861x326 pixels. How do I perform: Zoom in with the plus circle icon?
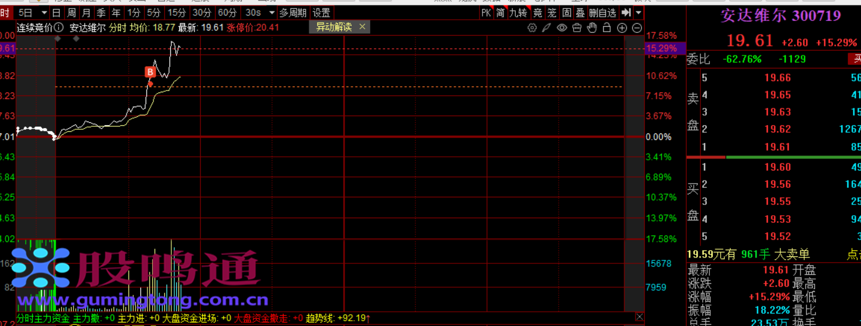[x=622, y=28]
